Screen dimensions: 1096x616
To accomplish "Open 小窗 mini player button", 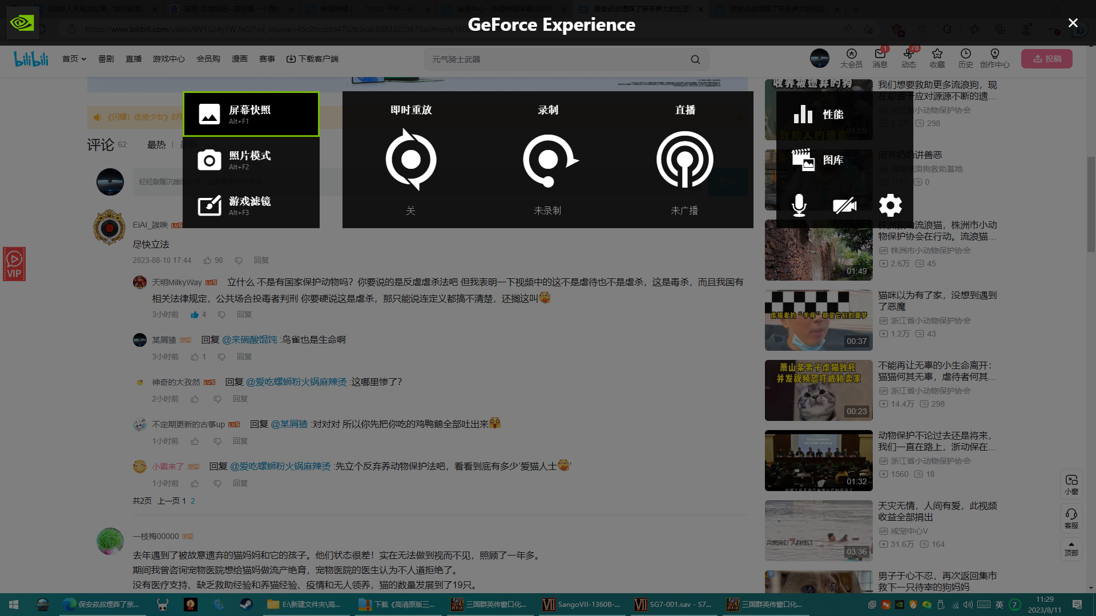I will (x=1071, y=484).
